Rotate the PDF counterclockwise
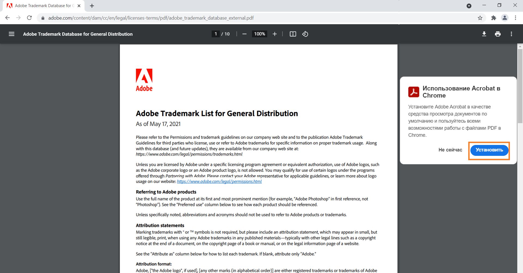Viewport: 523px width, 273px height. (305, 34)
